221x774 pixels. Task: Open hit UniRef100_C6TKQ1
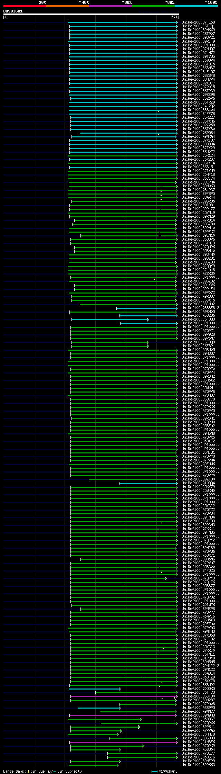pyautogui.click(x=198, y=26)
